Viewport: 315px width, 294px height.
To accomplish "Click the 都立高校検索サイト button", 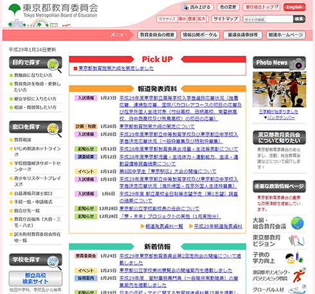I will pyautogui.click(x=35, y=279).
